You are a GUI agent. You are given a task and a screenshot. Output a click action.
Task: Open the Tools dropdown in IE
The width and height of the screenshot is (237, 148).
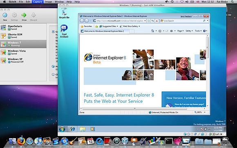tap(198, 31)
